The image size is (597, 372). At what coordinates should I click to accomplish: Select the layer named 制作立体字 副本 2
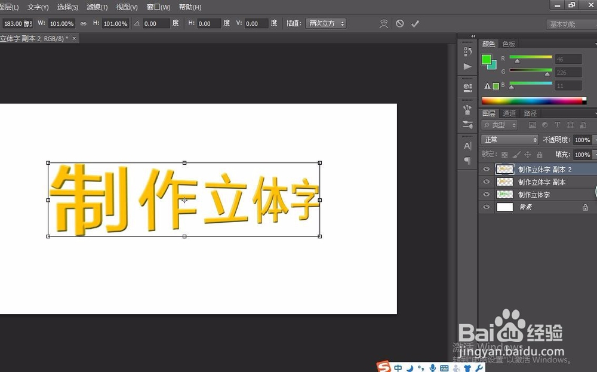pyautogui.click(x=545, y=170)
